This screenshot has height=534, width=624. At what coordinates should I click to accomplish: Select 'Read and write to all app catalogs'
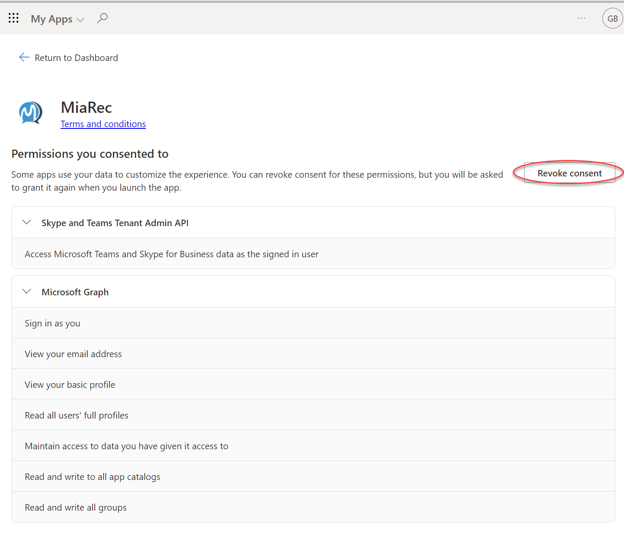pos(313,476)
